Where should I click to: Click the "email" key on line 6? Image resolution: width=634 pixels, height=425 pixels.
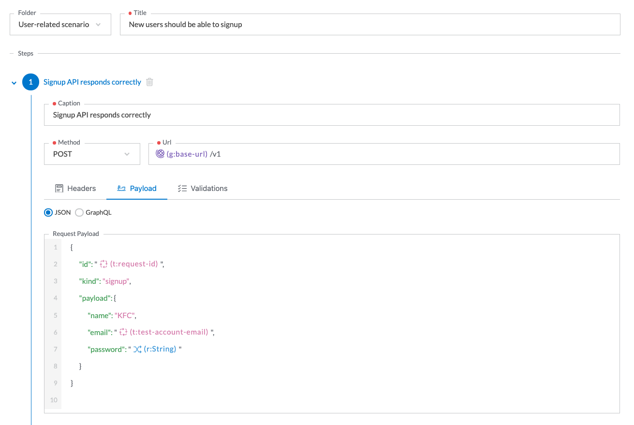click(x=100, y=332)
